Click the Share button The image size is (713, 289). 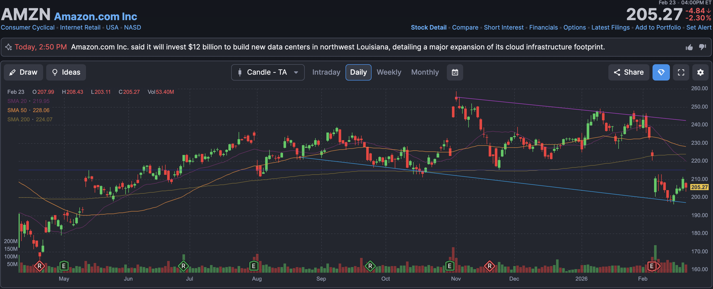coord(629,72)
